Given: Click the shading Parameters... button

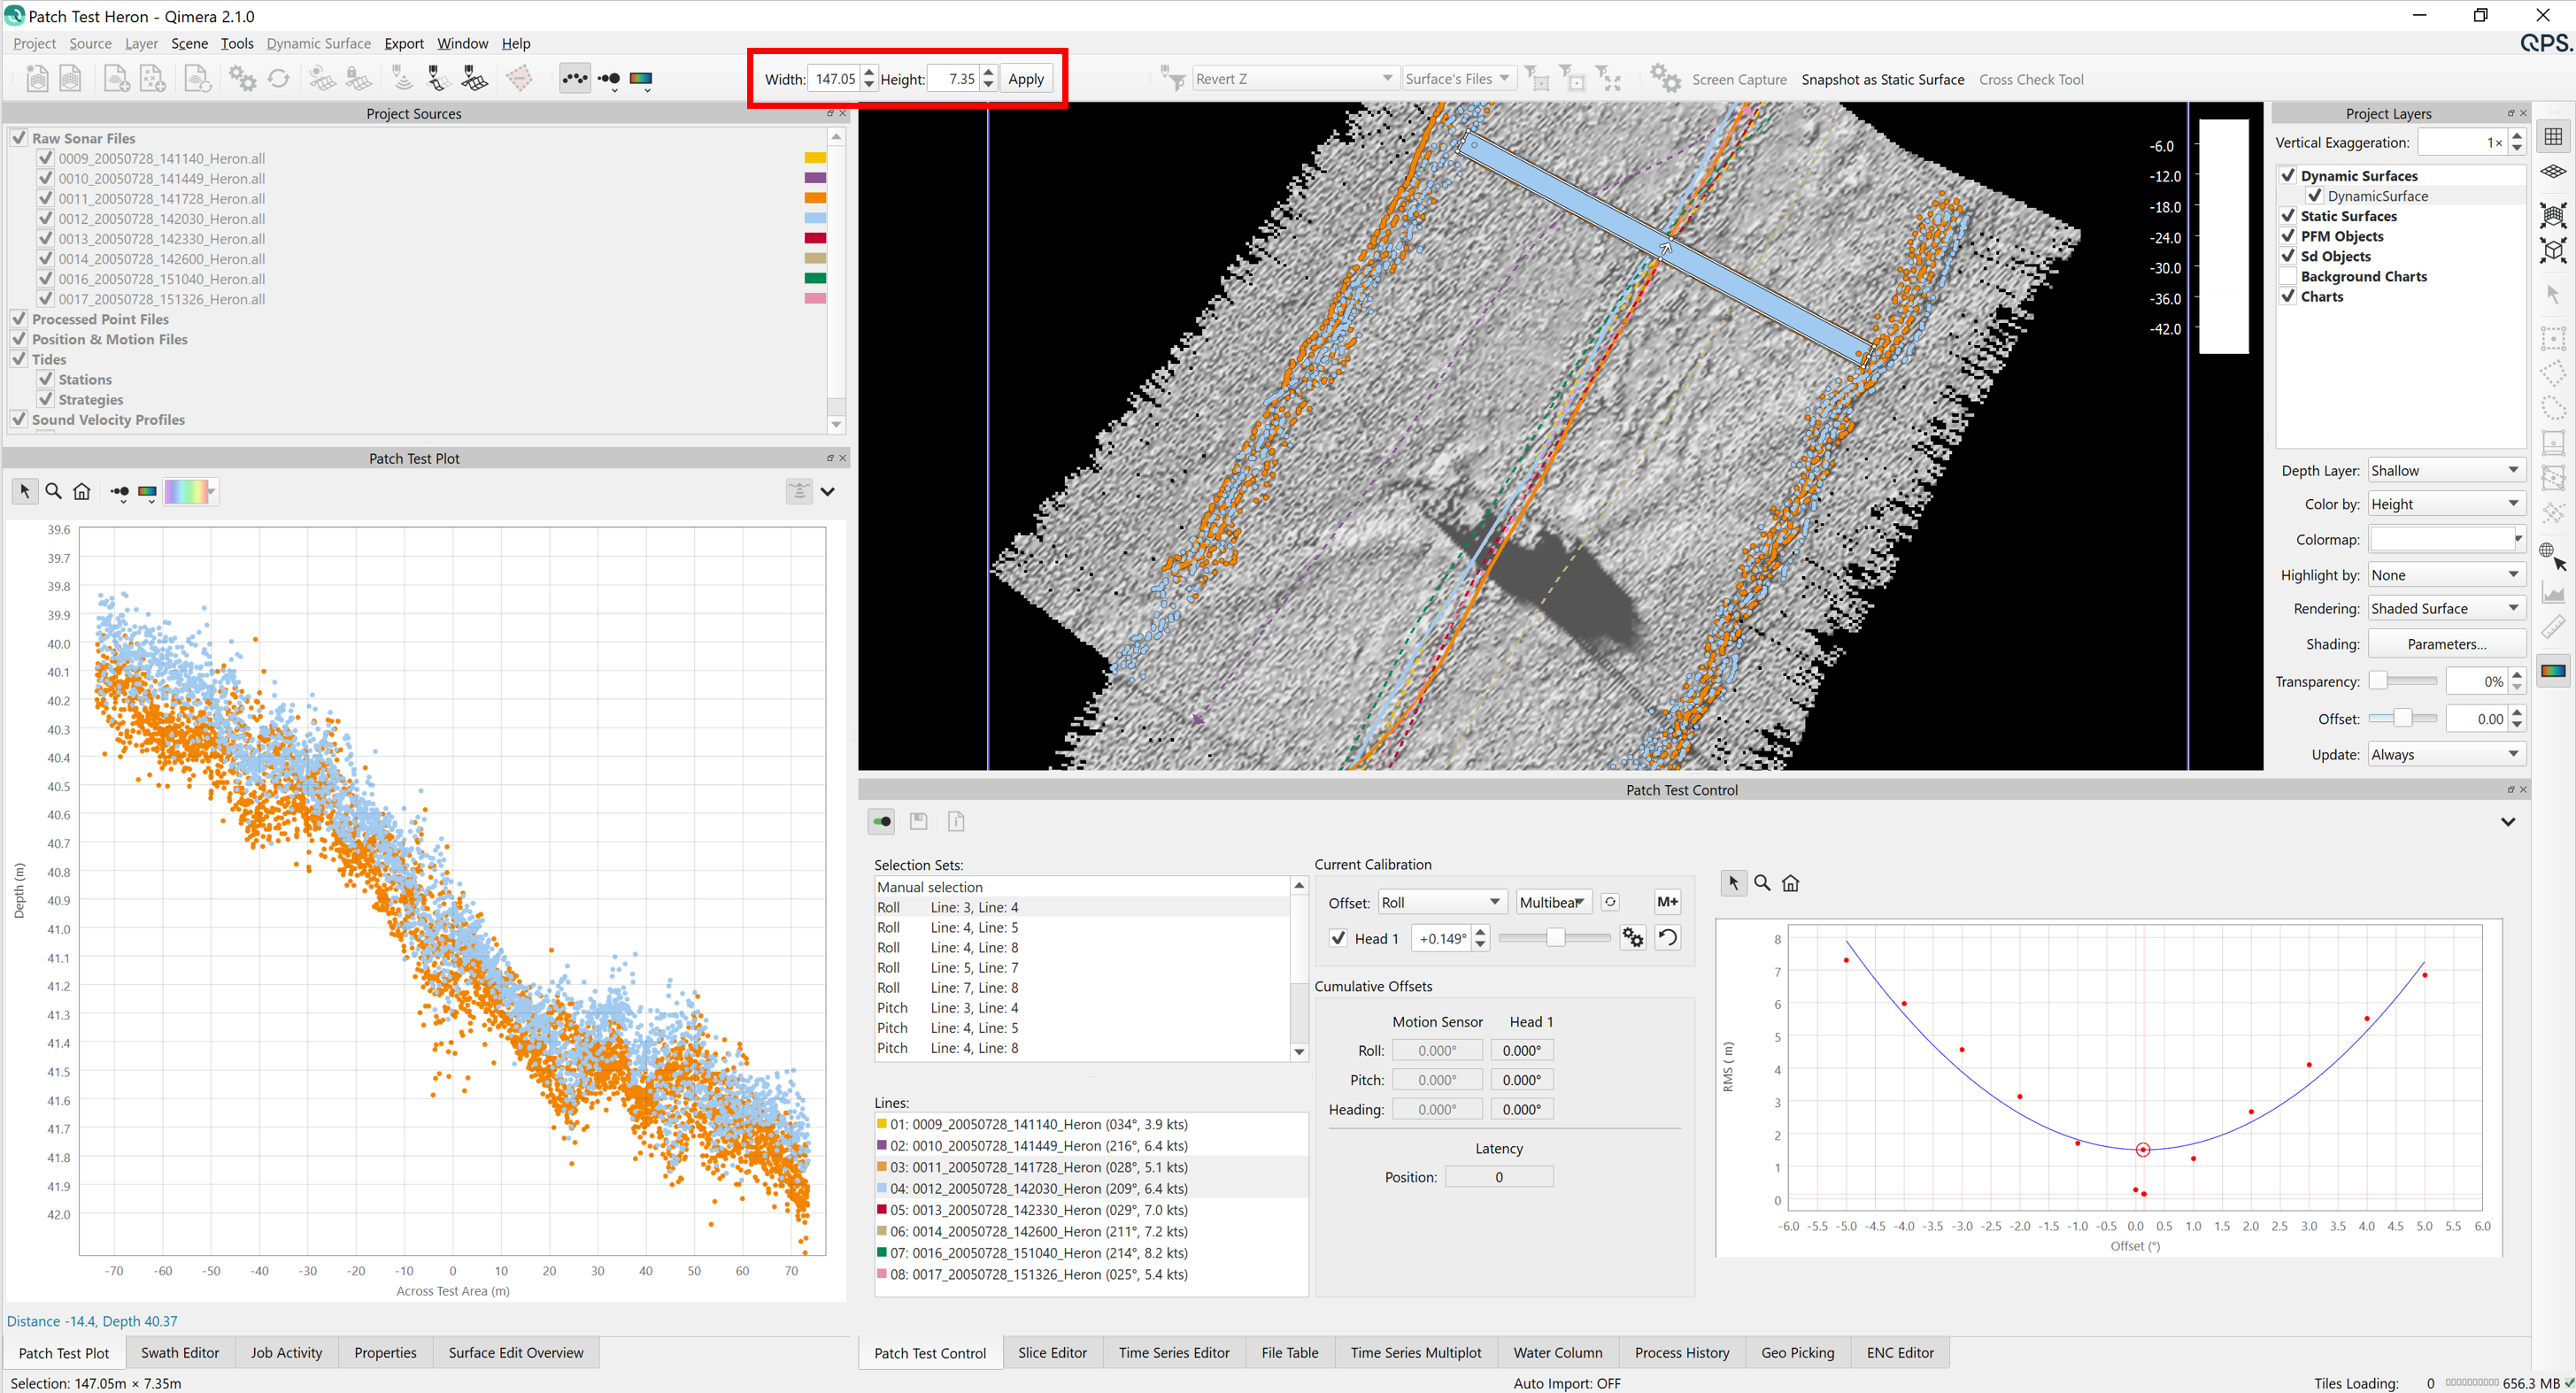Looking at the screenshot, I should (x=2446, y=644).
